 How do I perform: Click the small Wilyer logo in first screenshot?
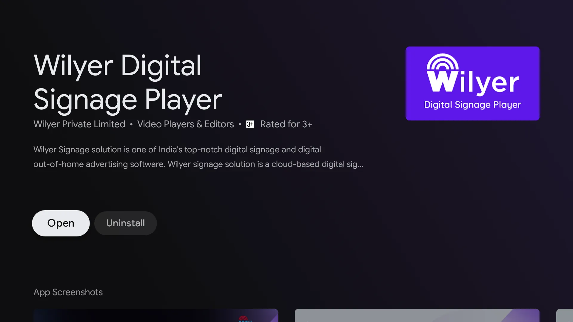click(x=245, y=319)
